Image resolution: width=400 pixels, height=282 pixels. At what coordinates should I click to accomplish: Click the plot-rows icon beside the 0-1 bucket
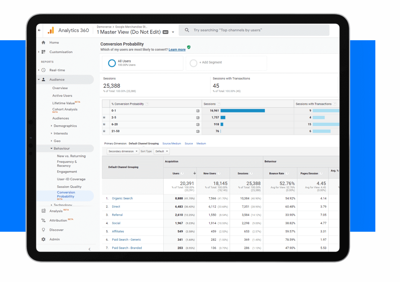pos(198,111)
